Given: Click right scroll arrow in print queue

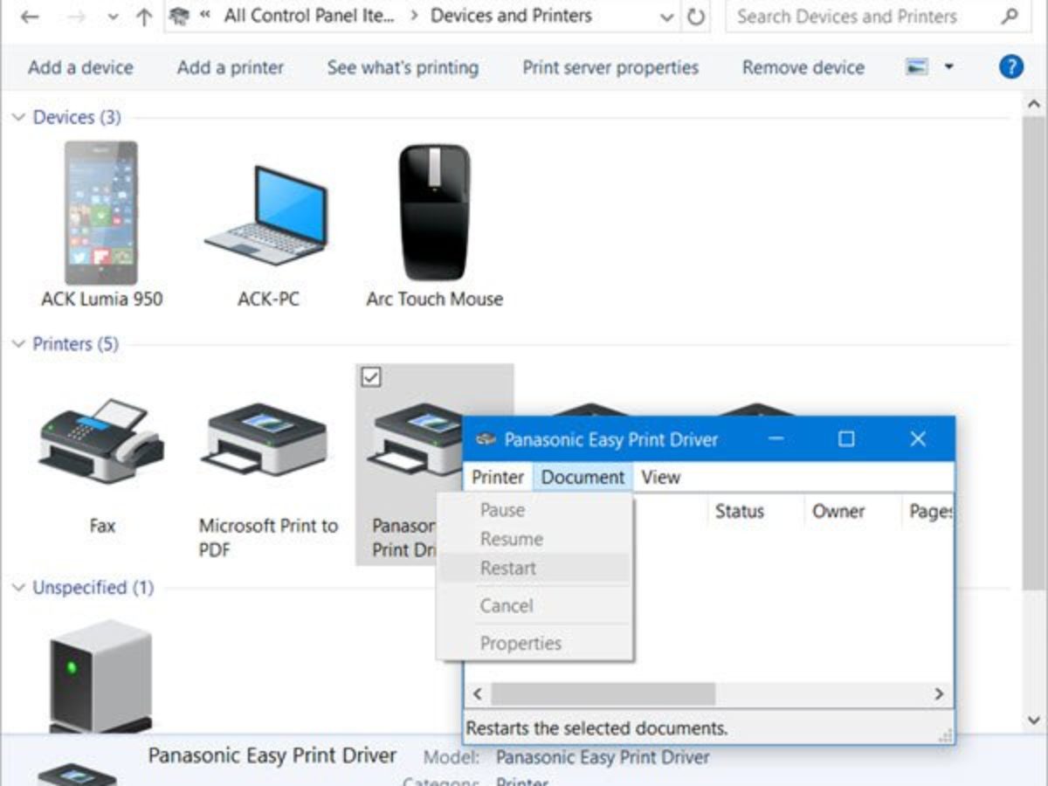Looking at the screenshot, I should [x=939, y=694].
